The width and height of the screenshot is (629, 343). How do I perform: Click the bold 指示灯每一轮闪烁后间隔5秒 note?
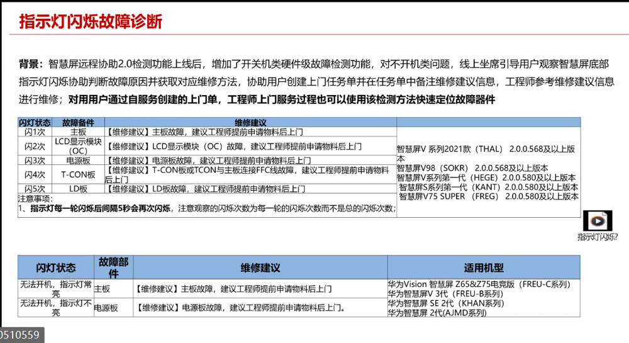(x=100, y=208)
